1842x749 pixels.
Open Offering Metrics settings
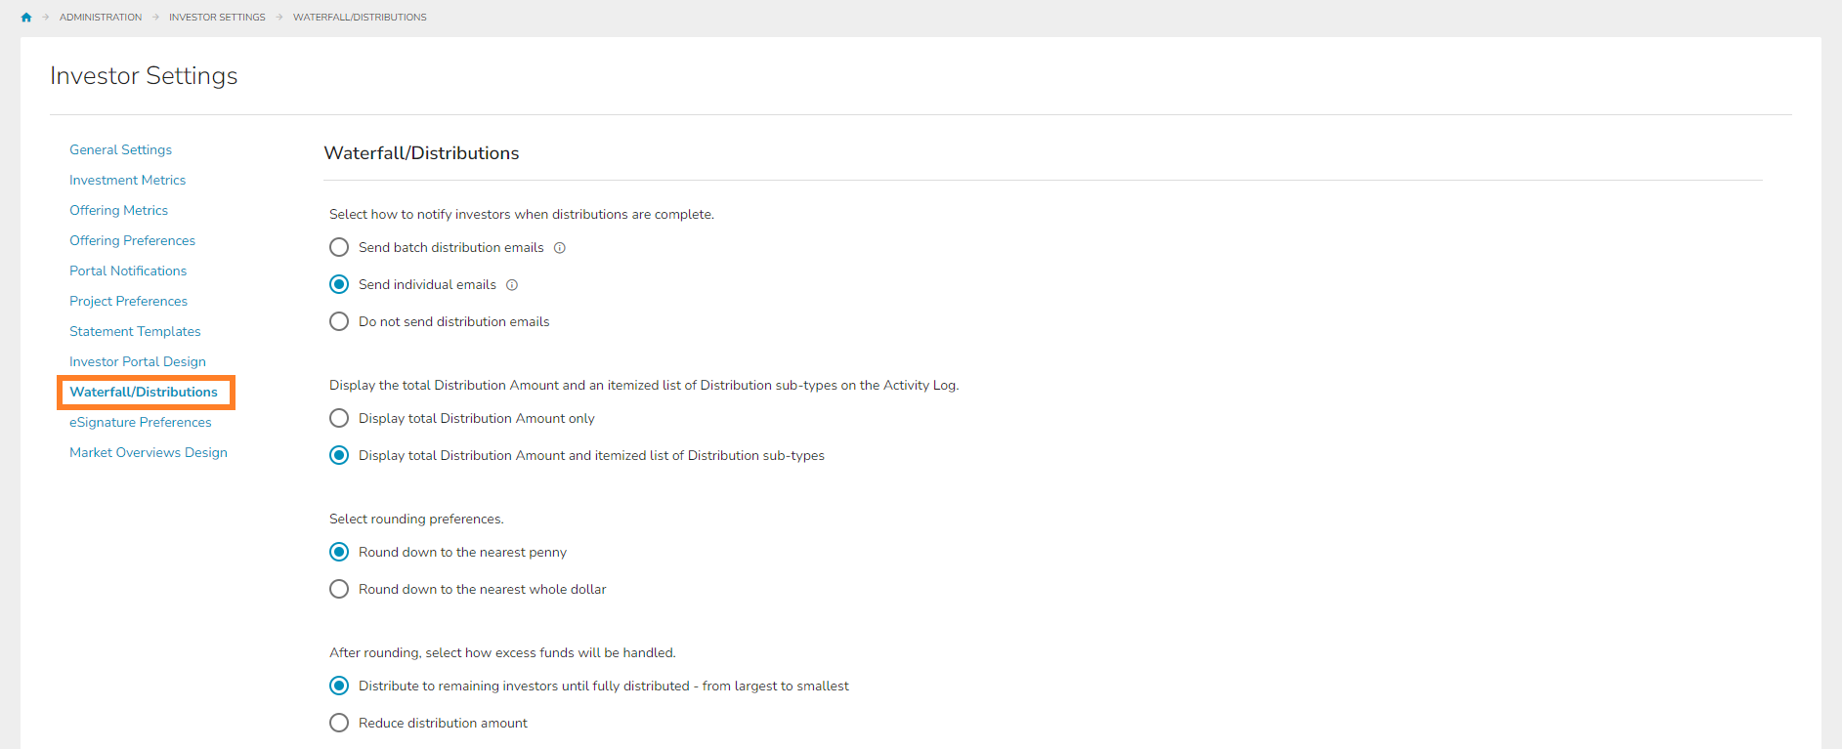coord(118,211)
